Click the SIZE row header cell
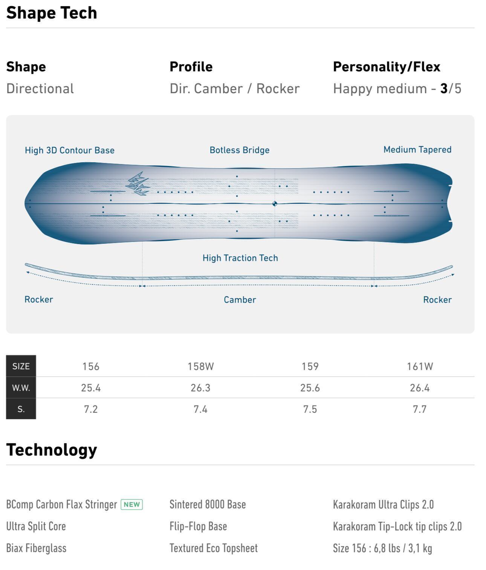 tap(21, 366)
